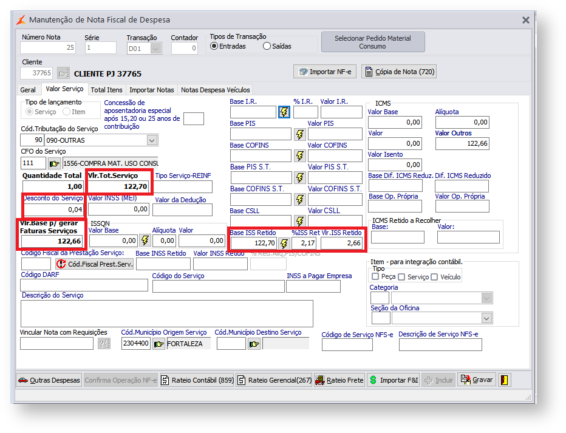
Task: Click the Vlr.Tot.Serviço field
Action: pyautogui.click(x=118, y=186)
